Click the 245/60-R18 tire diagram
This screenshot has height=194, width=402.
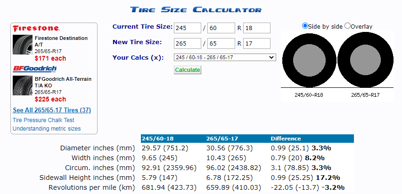click(x=308, y=60)
